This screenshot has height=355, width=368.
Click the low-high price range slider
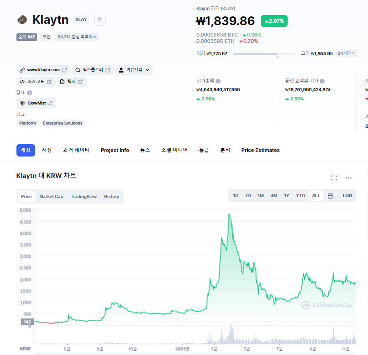pos(263,54)
